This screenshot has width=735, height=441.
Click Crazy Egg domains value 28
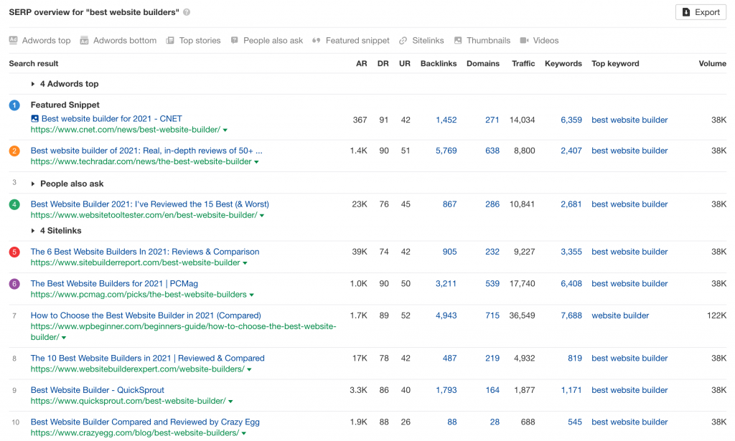click(495, 422)
